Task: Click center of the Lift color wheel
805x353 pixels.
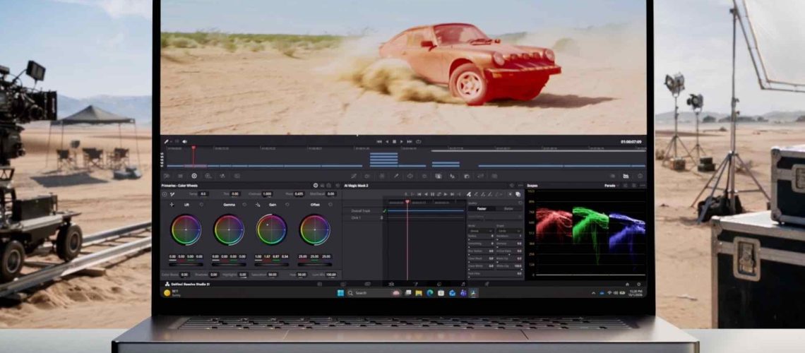Action: (186, 229)
